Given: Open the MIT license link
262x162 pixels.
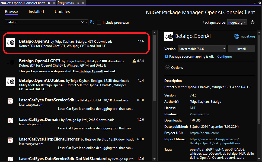Looking at the screenshot, I should click(x=193, y=108).
